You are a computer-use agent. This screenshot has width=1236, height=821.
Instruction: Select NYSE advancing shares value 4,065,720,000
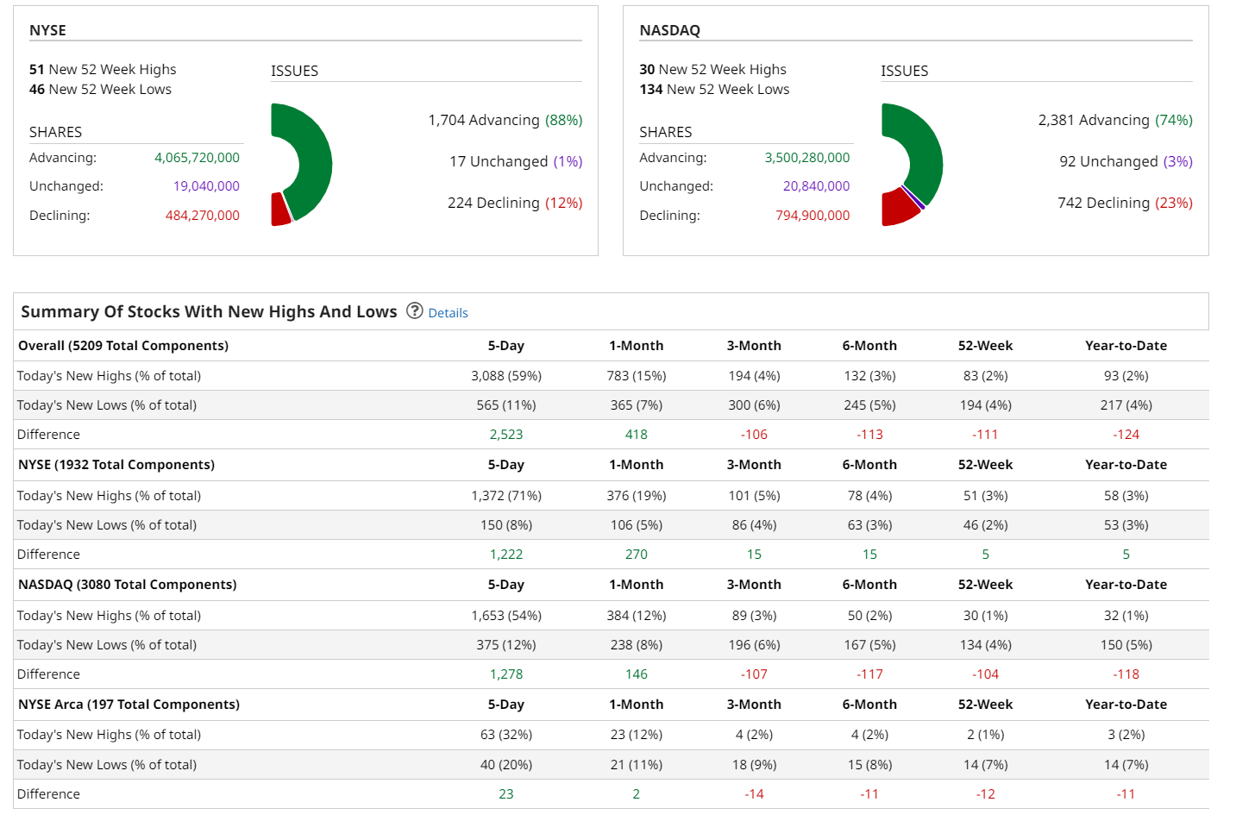click(x=197, y=158)
